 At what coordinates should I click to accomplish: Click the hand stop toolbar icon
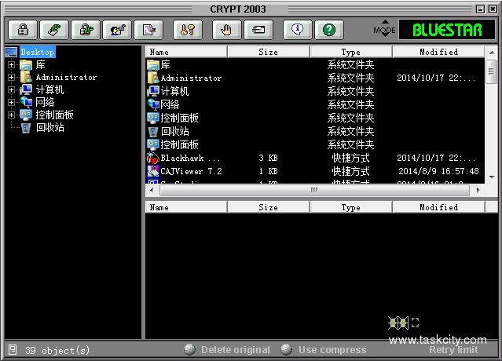pos(227,30)
